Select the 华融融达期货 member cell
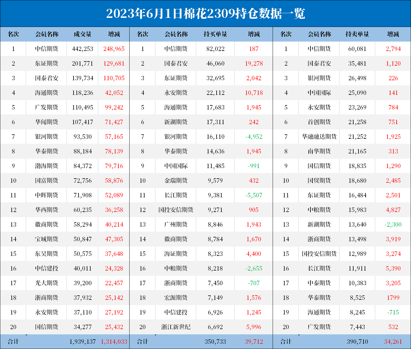 click(x=319, y=137)
